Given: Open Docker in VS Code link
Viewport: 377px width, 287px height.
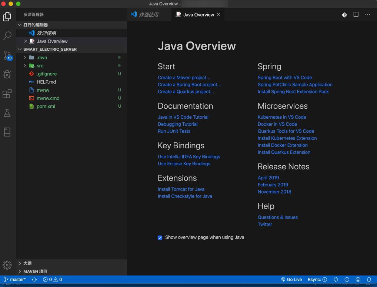Looking at the screenshot, I should pyautogui.click(x=277, y=124).
